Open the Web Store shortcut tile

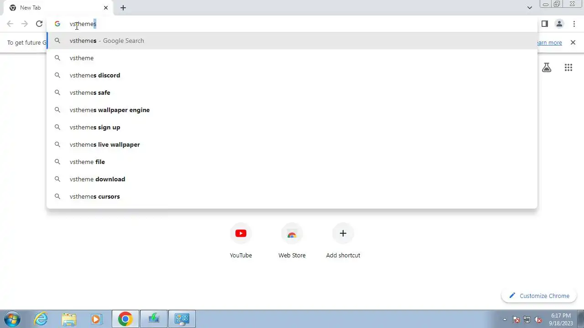tap(292, 241)
